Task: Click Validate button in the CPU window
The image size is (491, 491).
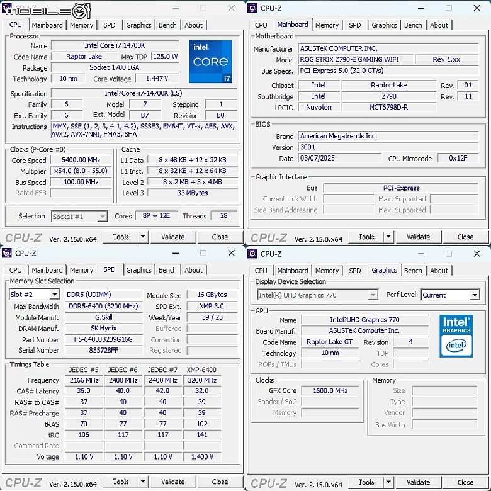Action: (173, 237)
